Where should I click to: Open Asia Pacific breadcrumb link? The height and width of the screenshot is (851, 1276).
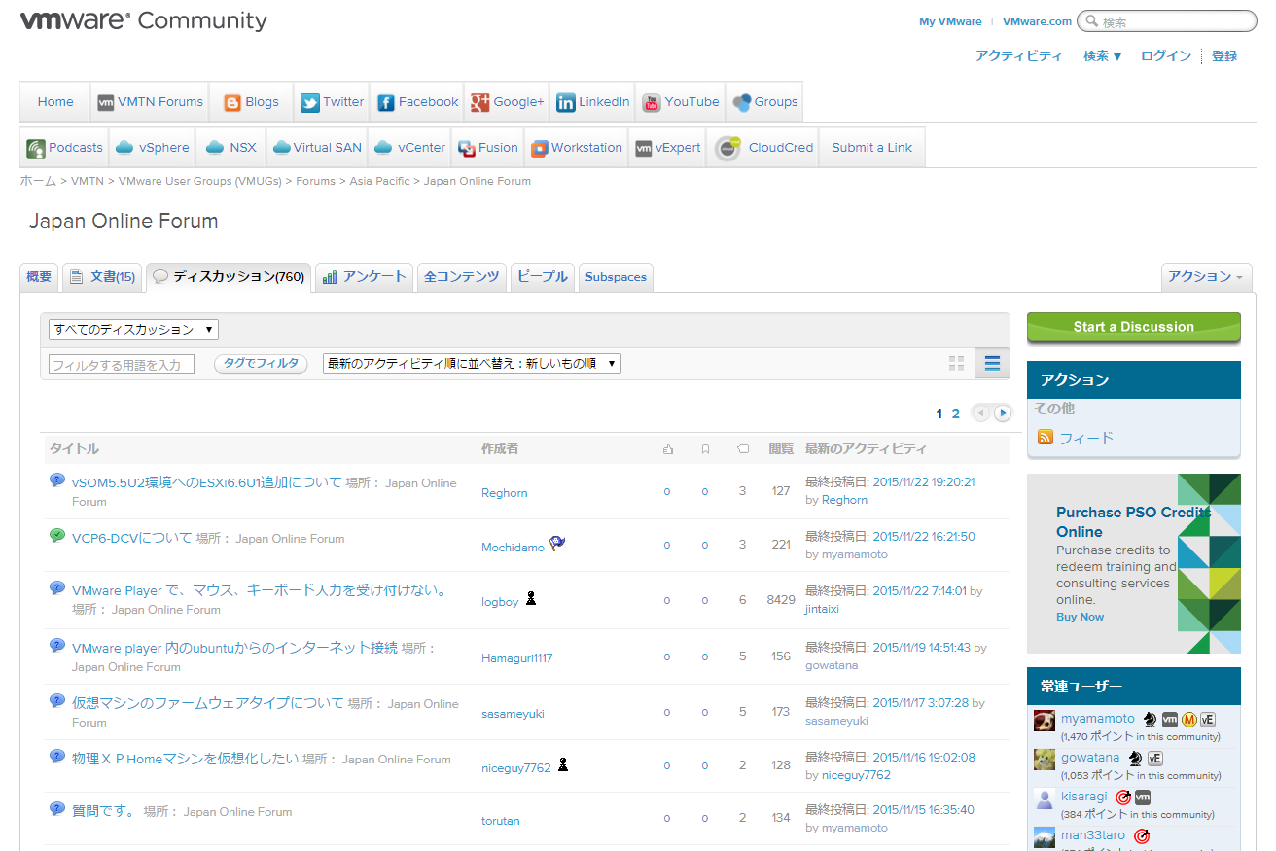tap(381, 181)
